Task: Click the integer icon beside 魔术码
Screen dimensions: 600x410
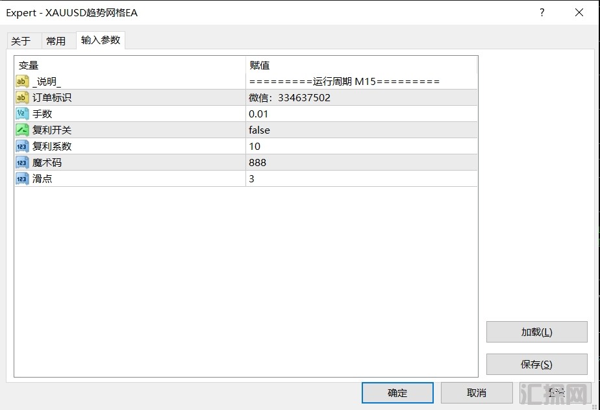Action: (22, 163)
